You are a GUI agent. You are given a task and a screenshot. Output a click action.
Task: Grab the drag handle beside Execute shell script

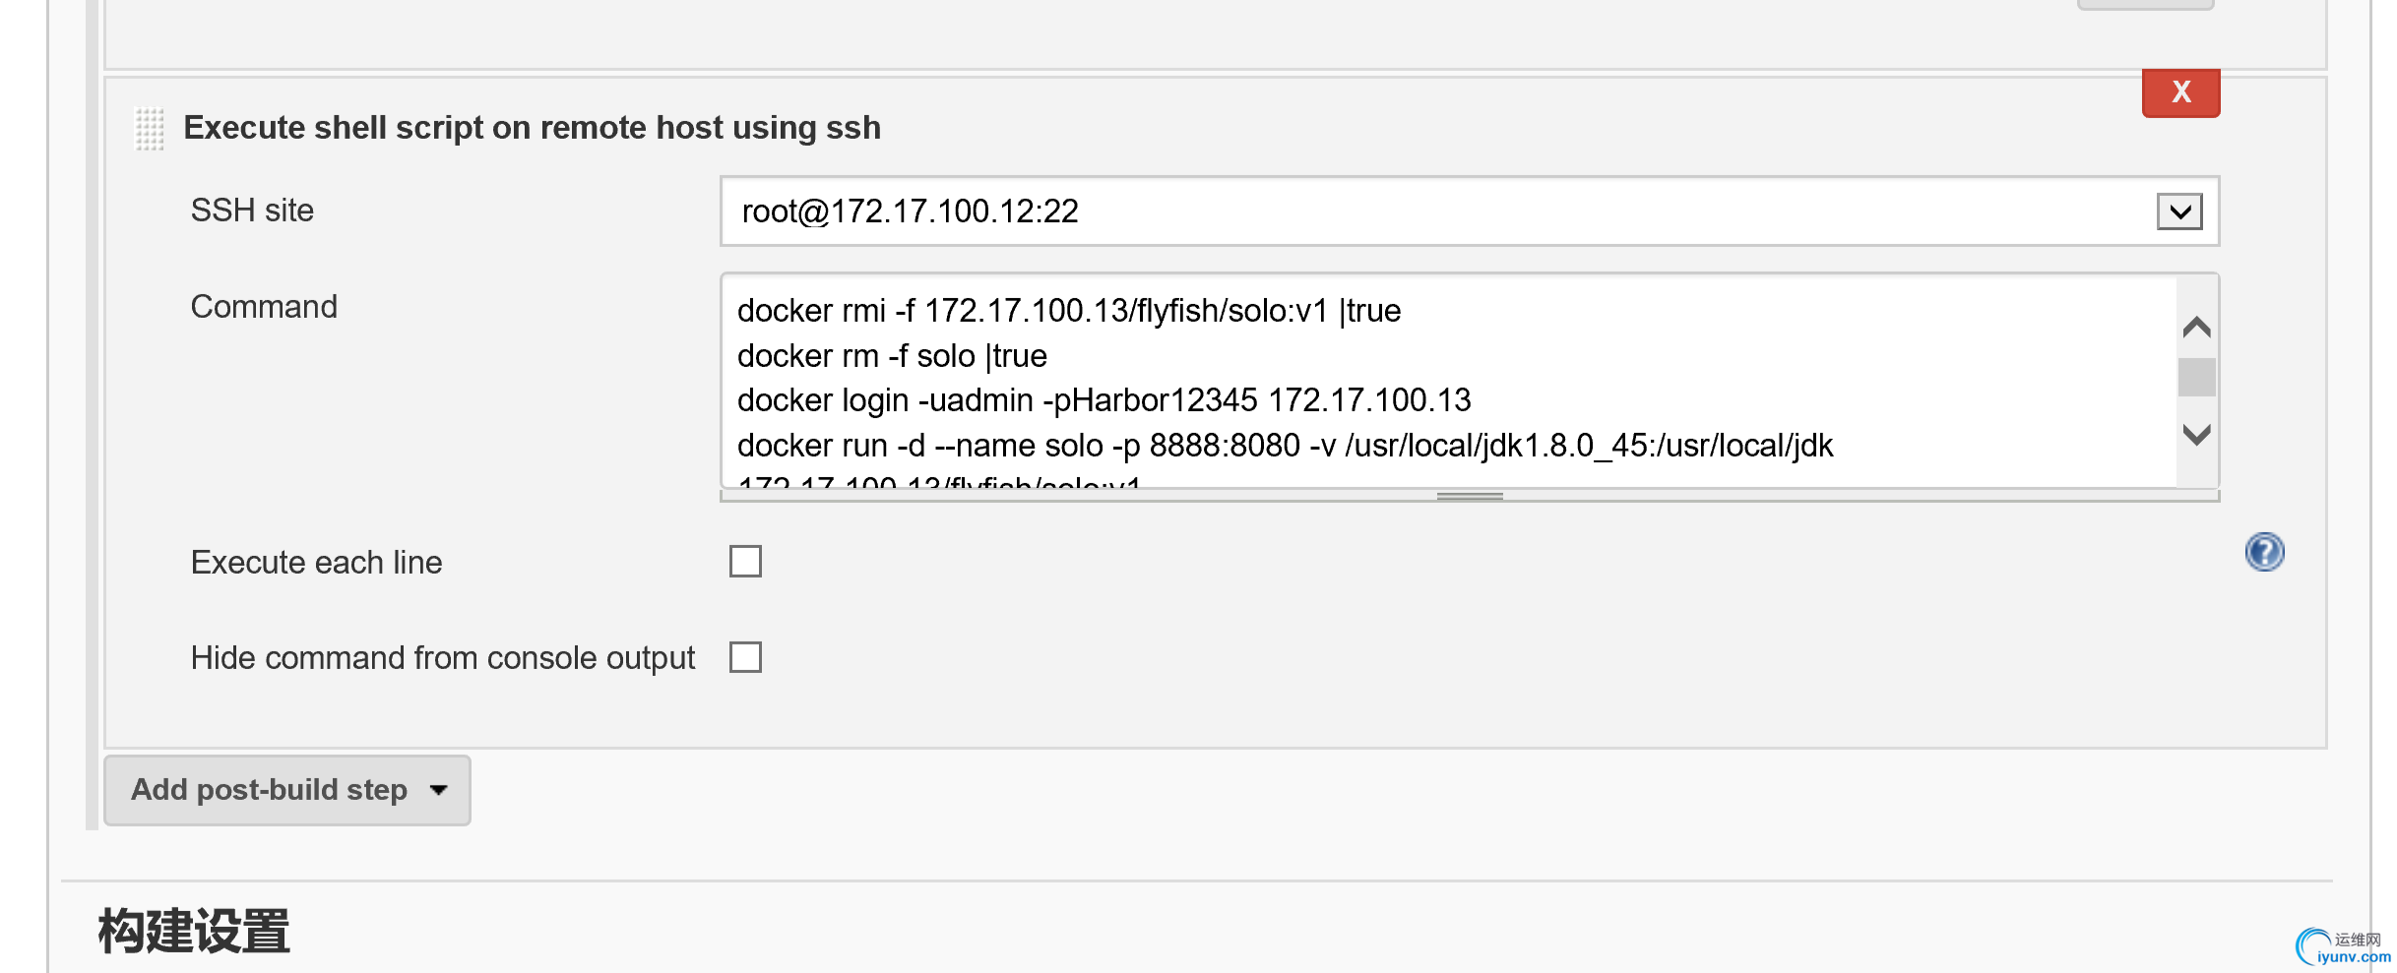click(150, 129)
